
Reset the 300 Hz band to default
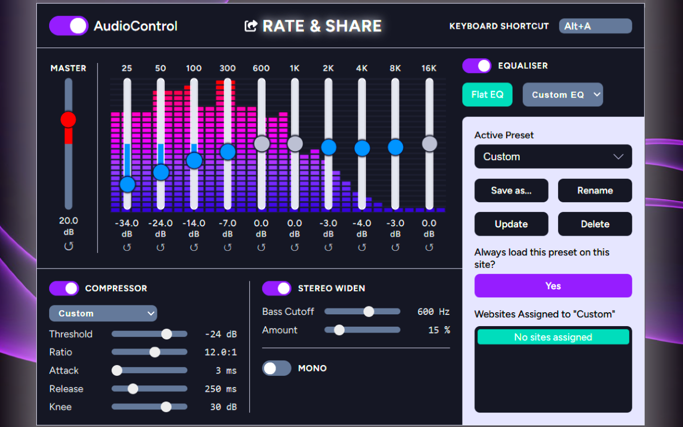(227, 247)
